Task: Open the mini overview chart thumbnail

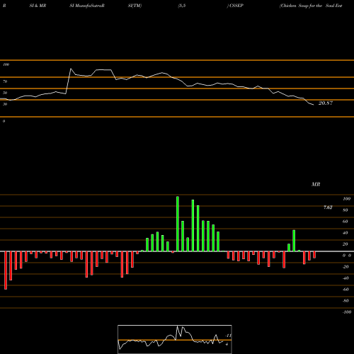Action: (175, 339)
